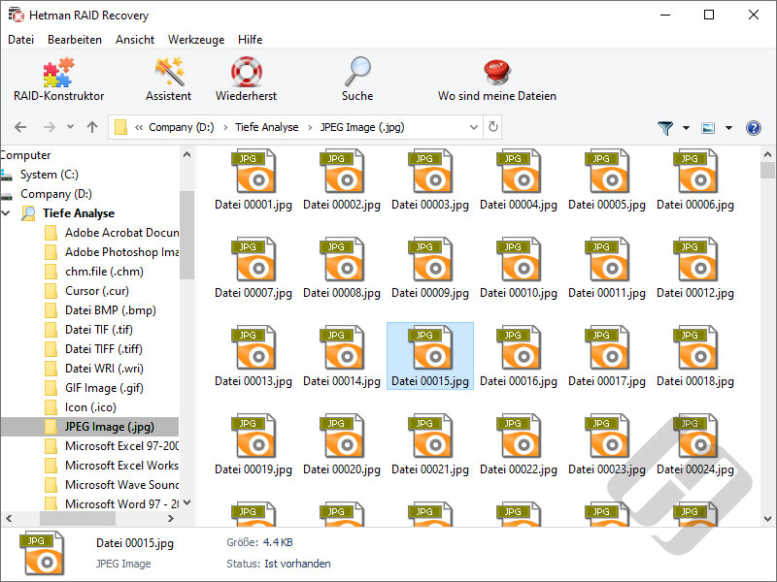Click the Wo sind meine Dateien button
The height and width of the screenshot is (582, 777).
pos(497,80)
